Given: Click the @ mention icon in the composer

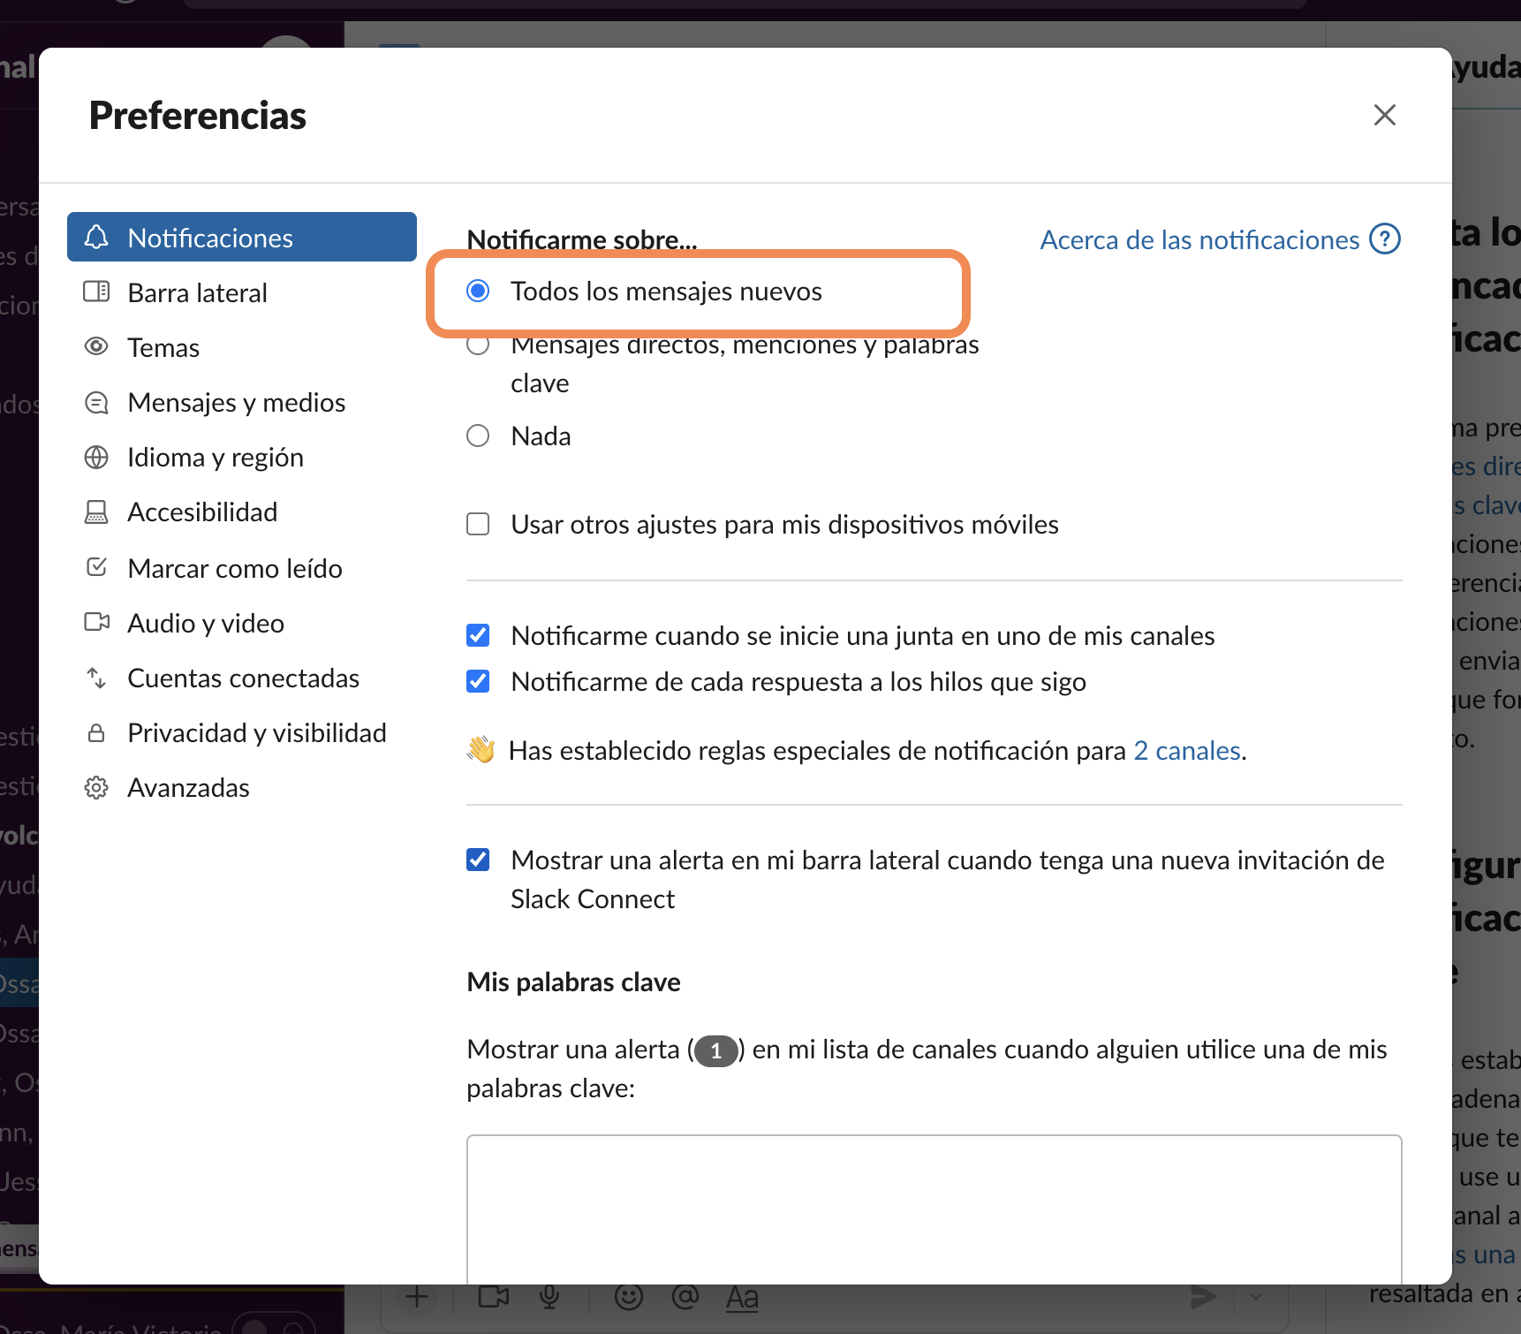Looking at the screenshot, I should pos(685,1297).
